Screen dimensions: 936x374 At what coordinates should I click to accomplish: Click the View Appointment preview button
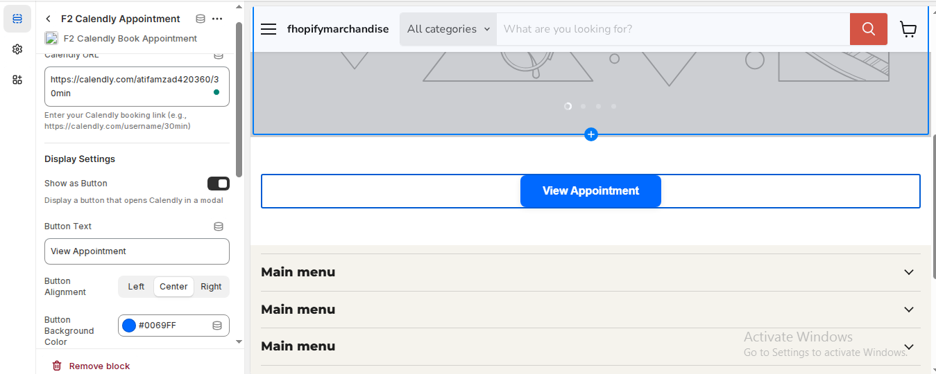coord(590,191)
